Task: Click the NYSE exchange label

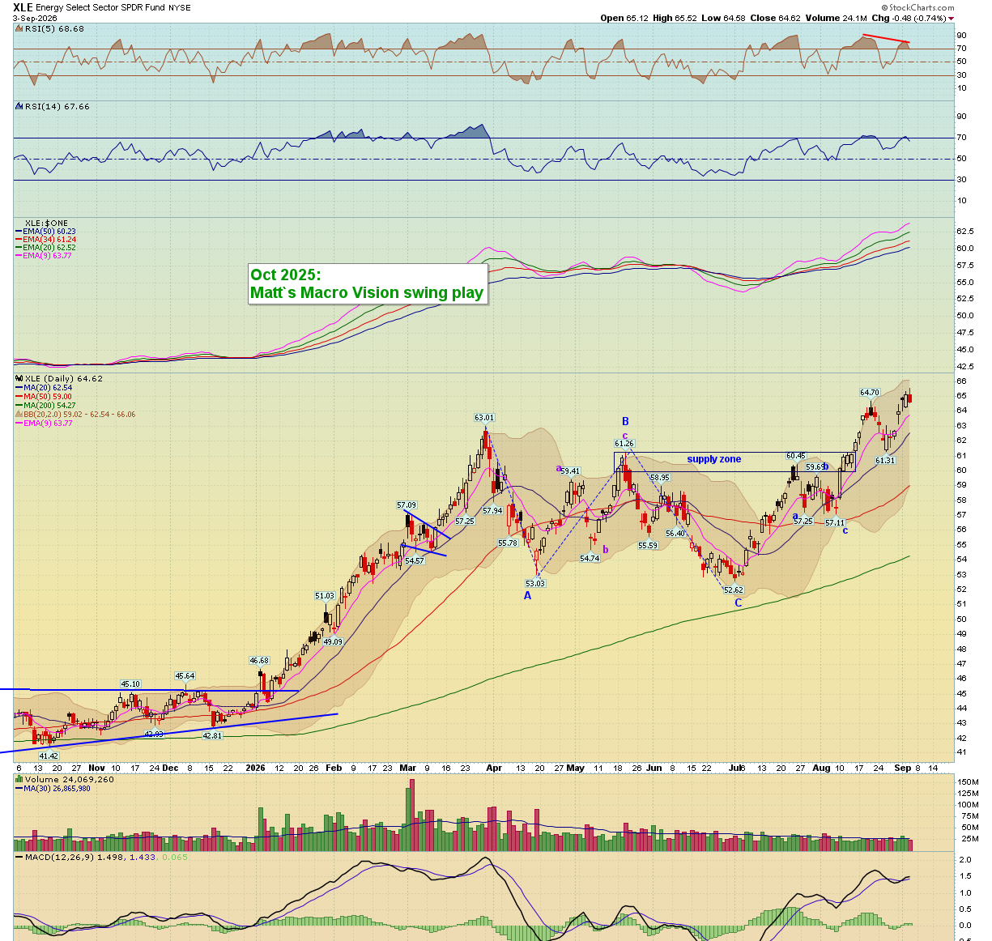Action: pos(180,7)
